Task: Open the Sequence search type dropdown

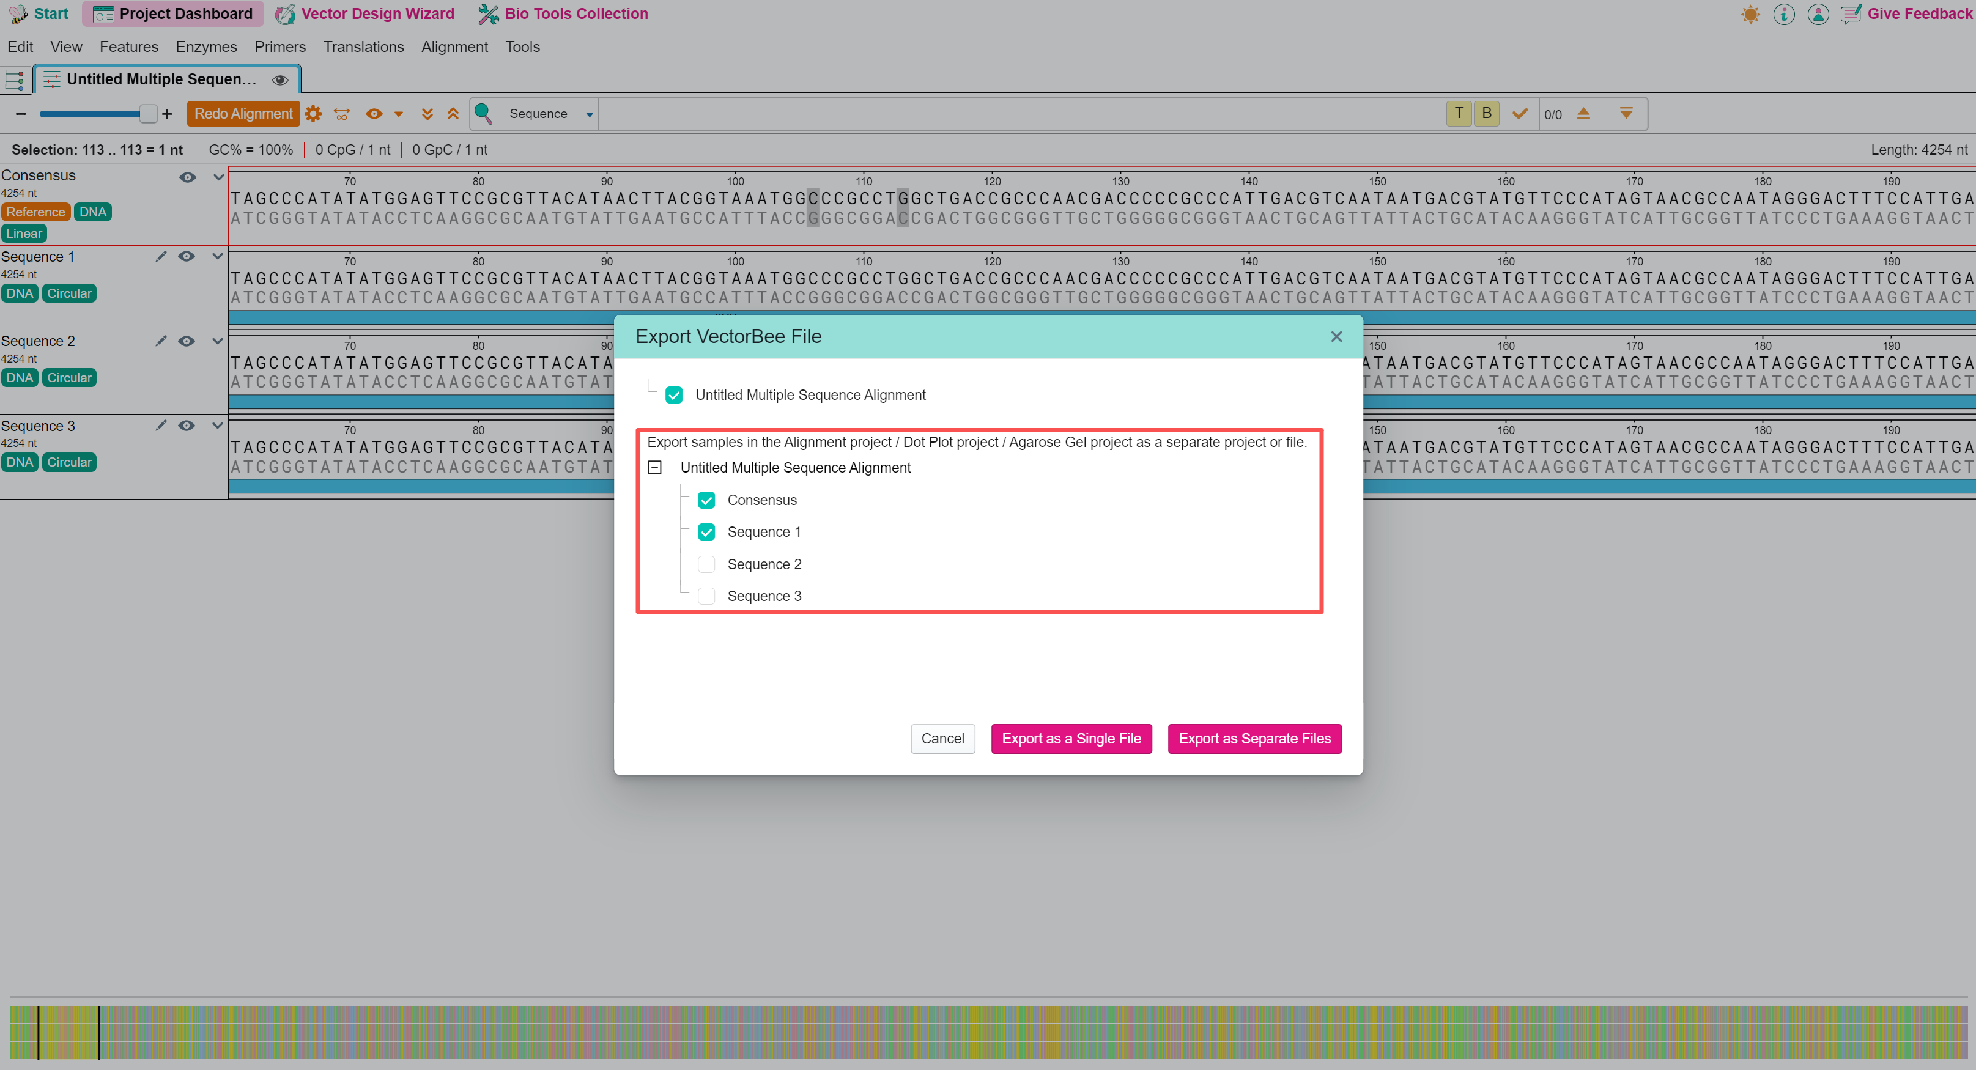Action: pyautogui.click(x=589, y=114)
